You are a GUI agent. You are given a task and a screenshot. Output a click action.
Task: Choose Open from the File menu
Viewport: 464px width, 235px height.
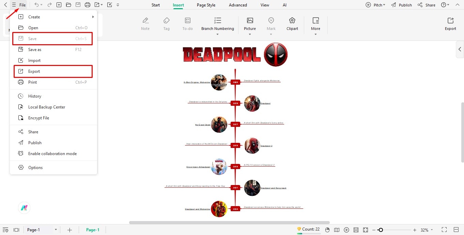(x=53, y=28)
